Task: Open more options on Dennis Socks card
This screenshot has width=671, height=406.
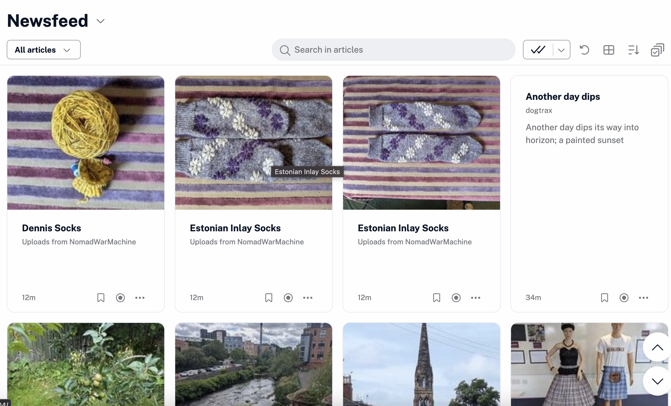Action: [140, 298]
